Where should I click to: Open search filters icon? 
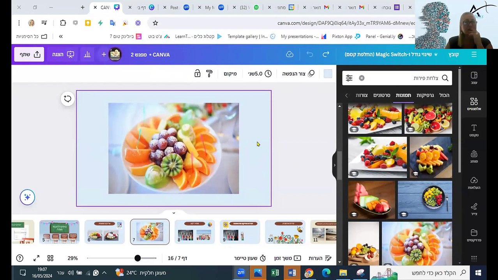[x=349, y=78]
